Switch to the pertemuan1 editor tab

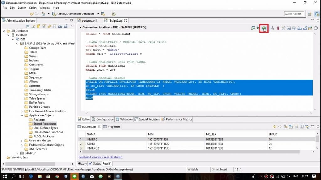(x=89, y=20)
